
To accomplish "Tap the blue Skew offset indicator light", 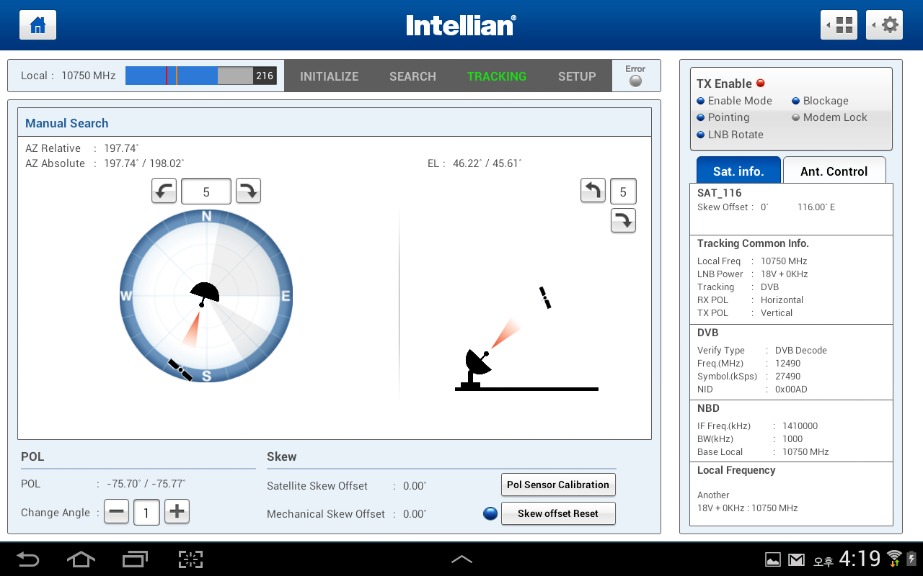I will 490,514.
